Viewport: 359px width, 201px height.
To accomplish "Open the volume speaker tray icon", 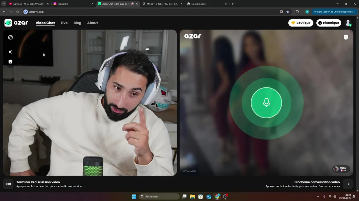I will tap(335, 197).
